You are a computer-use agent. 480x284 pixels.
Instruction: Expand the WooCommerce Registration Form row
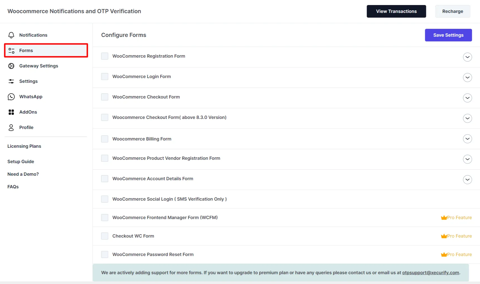(x=467, y=57)
